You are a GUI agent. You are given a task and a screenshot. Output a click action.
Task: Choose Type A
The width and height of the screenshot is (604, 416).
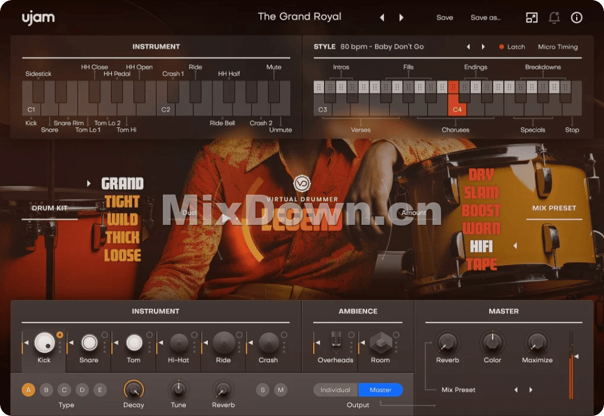point(28,390)
